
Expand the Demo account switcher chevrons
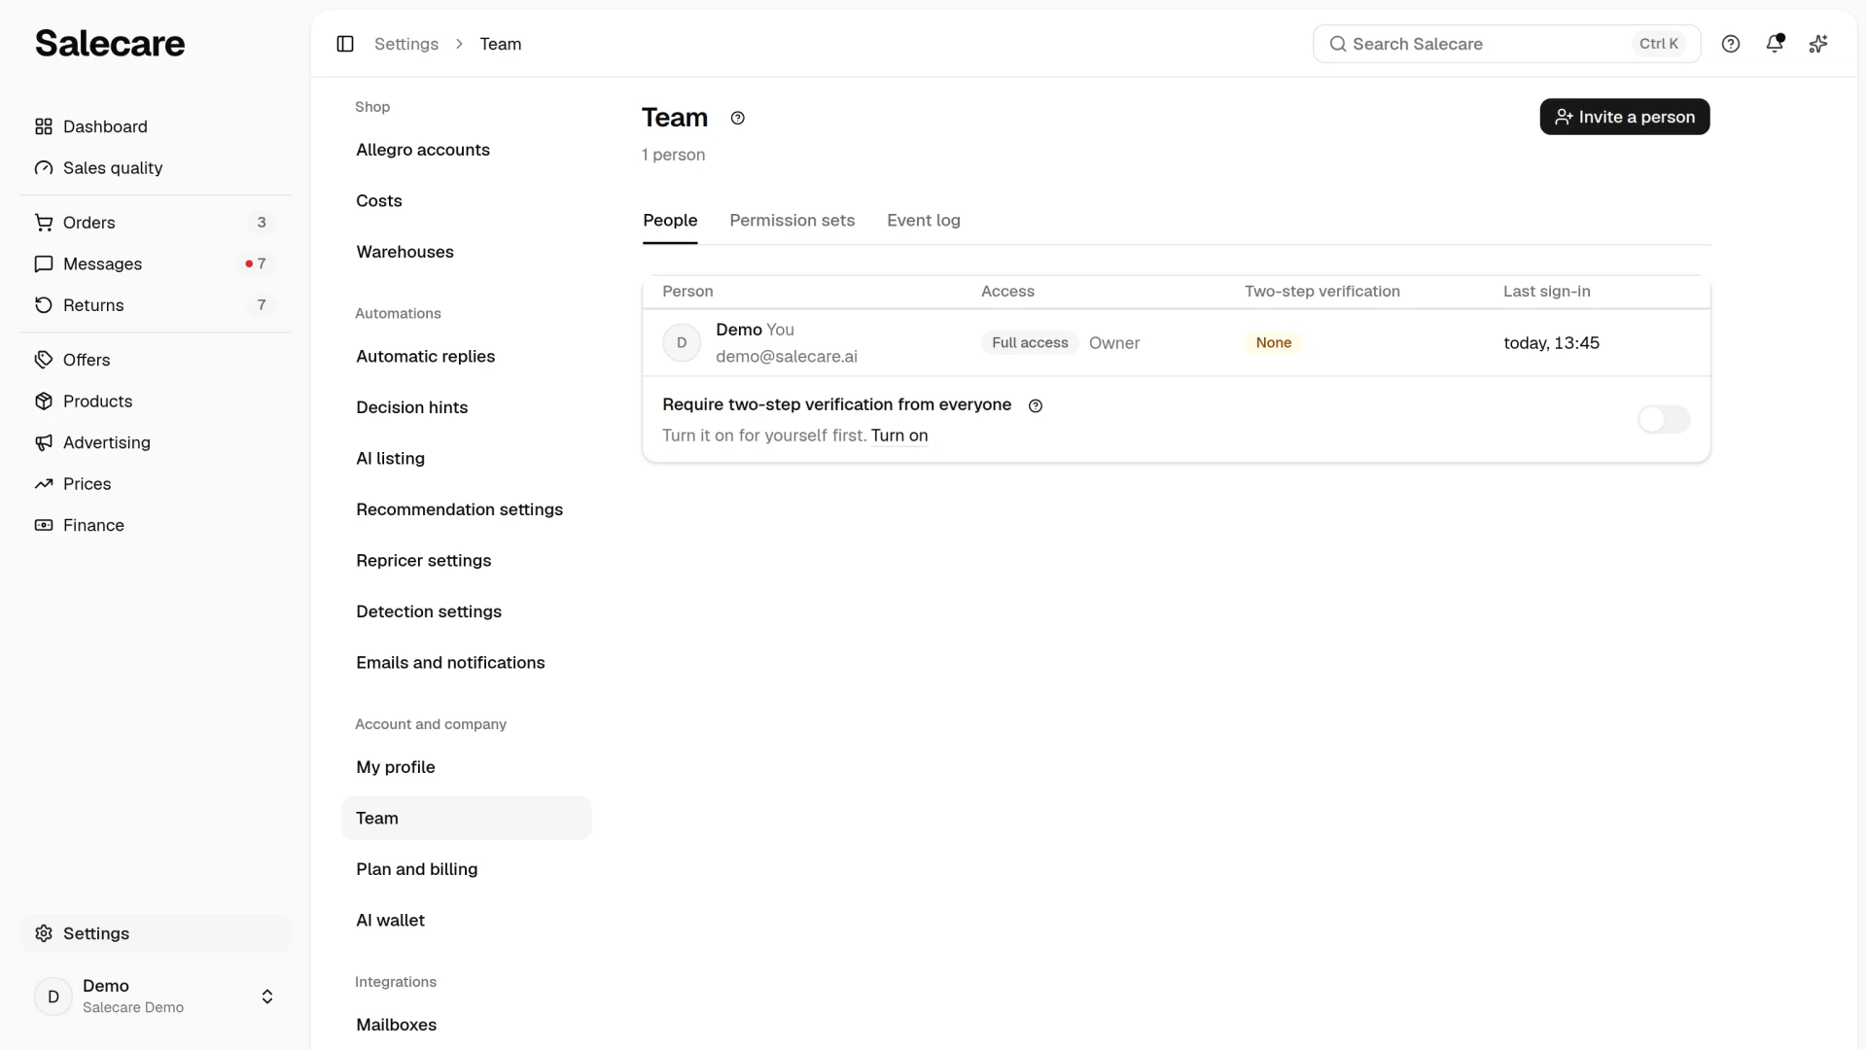267,997
